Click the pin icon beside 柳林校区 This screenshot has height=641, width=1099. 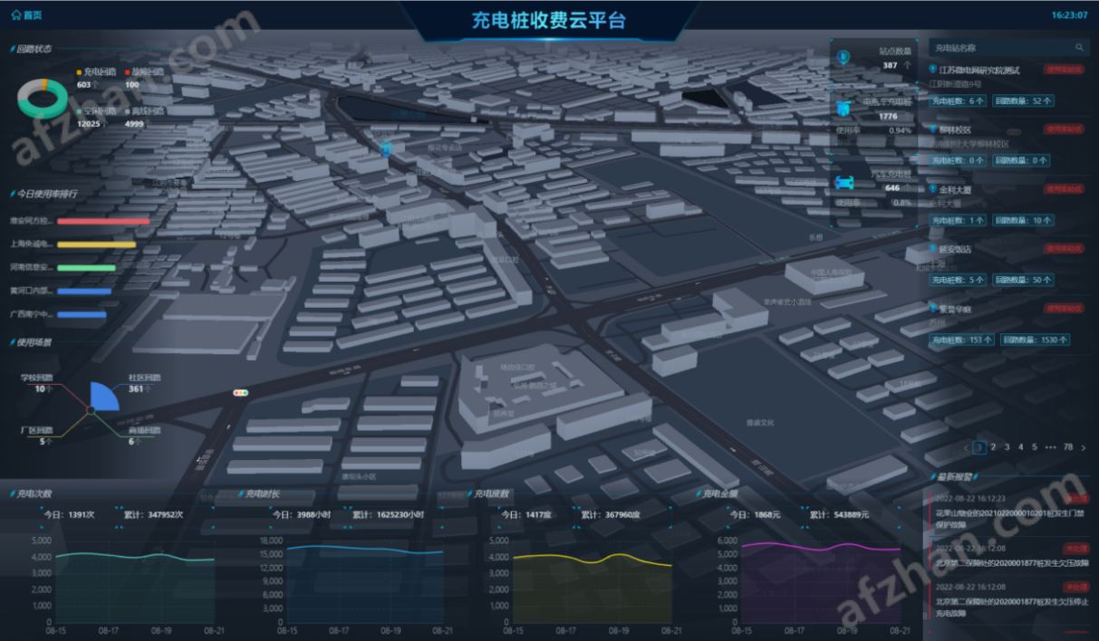point(933,129)
